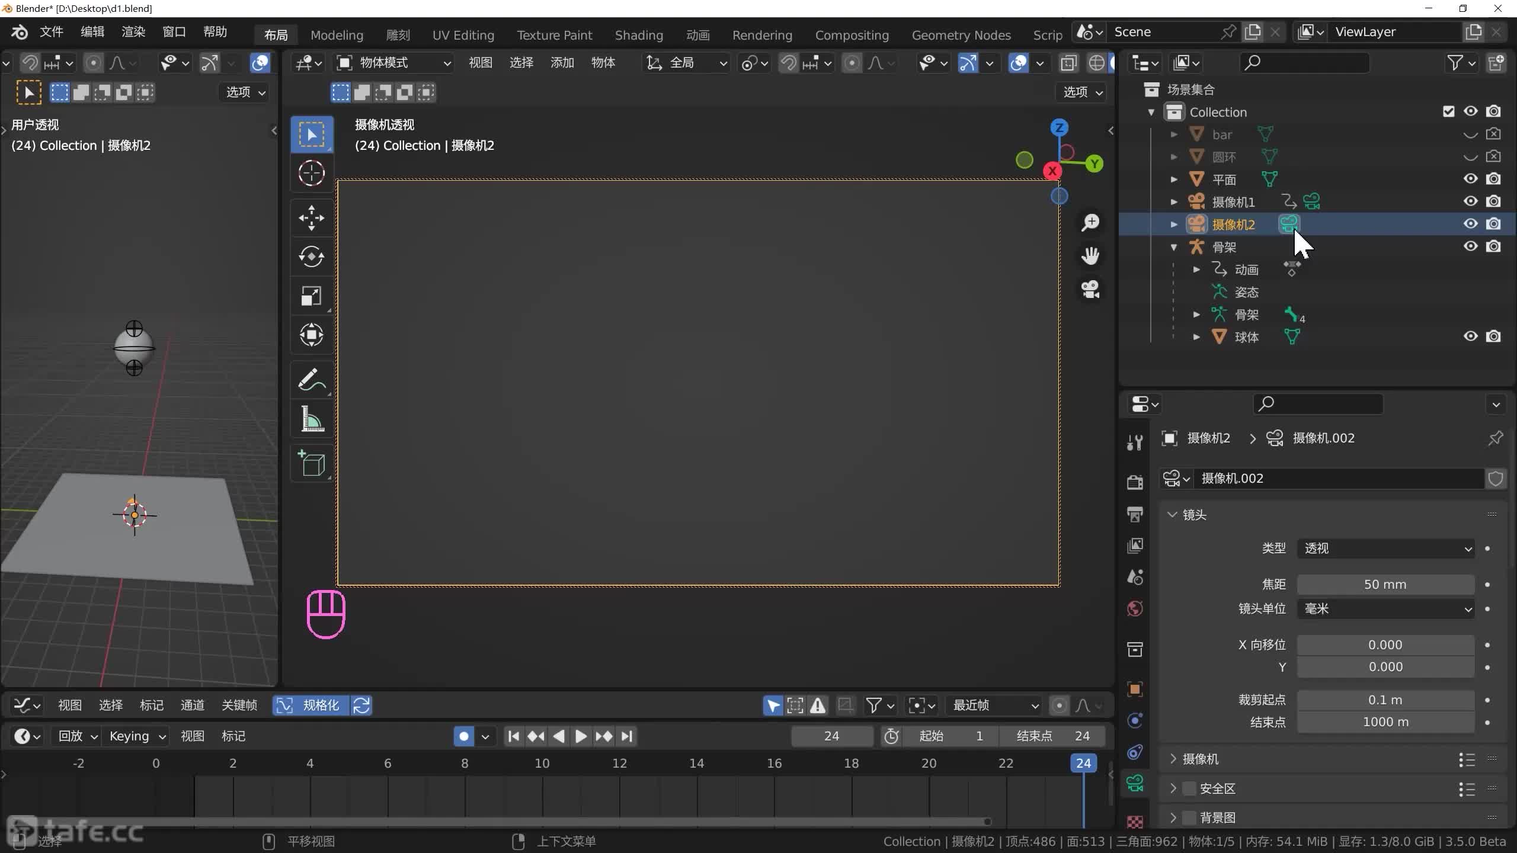
Task: Activate the Rotate tool
Action: click(311, 256)
